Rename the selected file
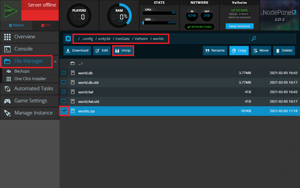Screen dimensions: 300x188 point(215,51)
